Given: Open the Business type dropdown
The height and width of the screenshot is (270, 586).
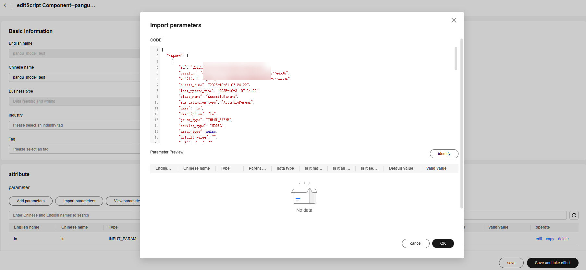Looking at the screenshot, I should 75,101.
